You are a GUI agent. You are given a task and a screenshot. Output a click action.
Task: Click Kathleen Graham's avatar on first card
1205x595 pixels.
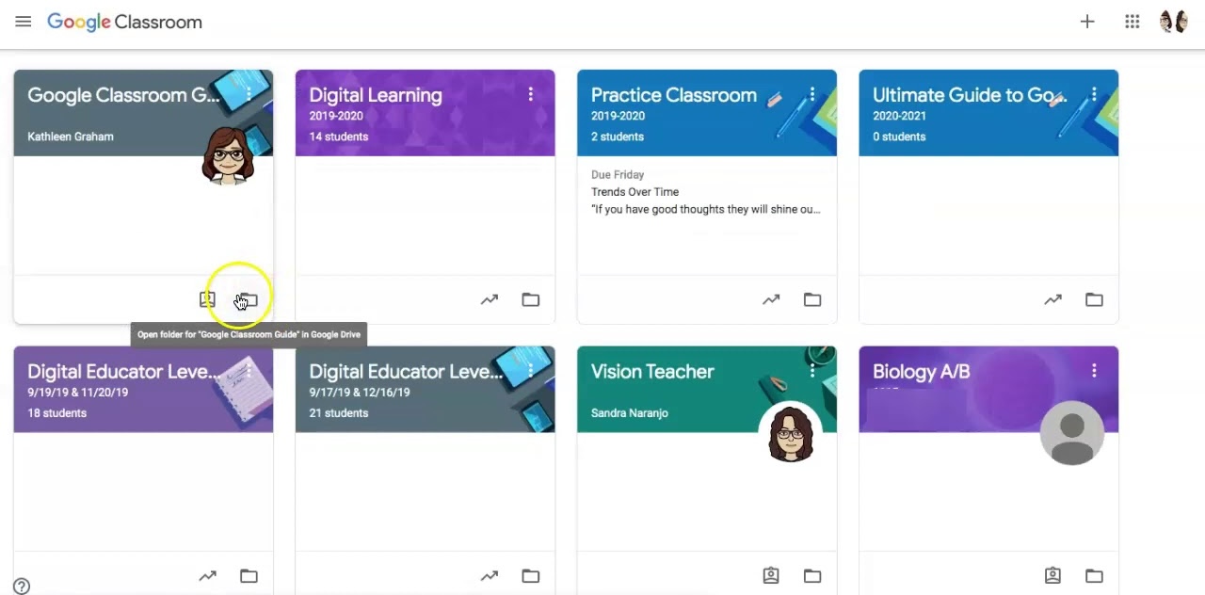(x=228, y=155)
